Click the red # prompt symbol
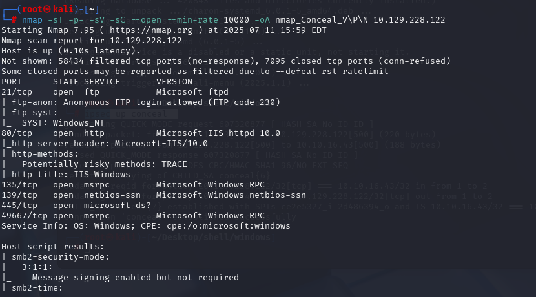The image size is (536, 297). 14,20
